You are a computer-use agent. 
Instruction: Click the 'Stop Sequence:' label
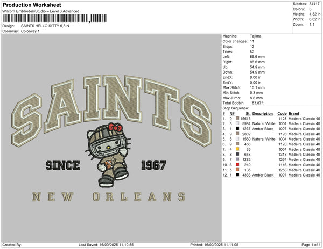[x=236, y=108]
